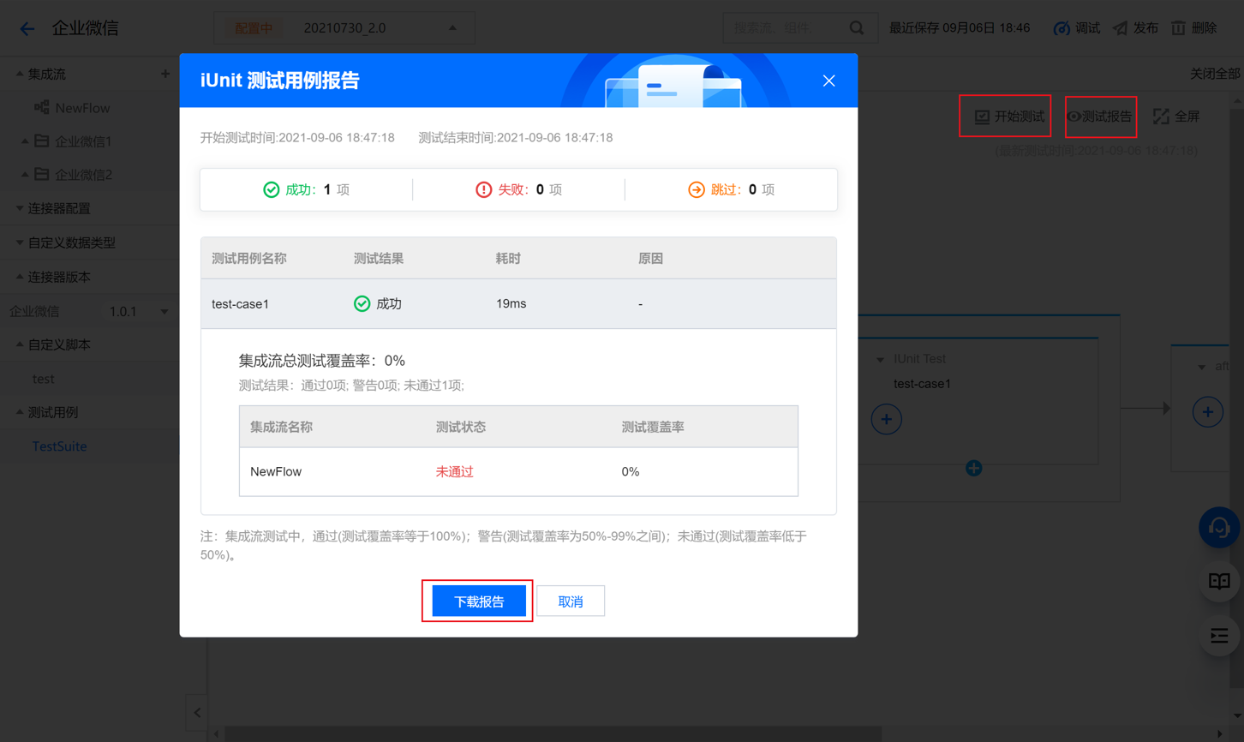
Task: Click the 删除 trash icon
Action: 1179,28
